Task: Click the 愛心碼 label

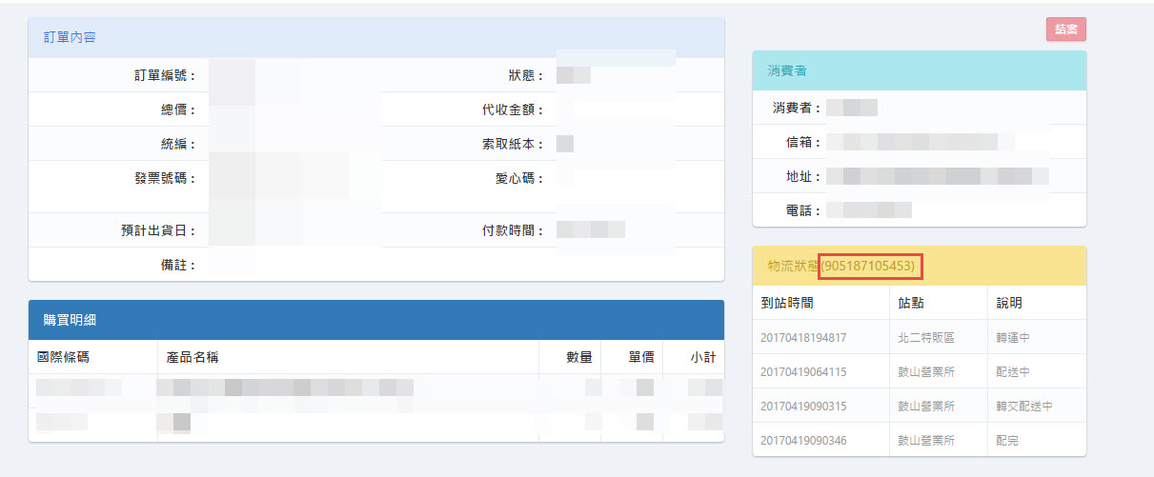Action: click(x=519, y=178)
